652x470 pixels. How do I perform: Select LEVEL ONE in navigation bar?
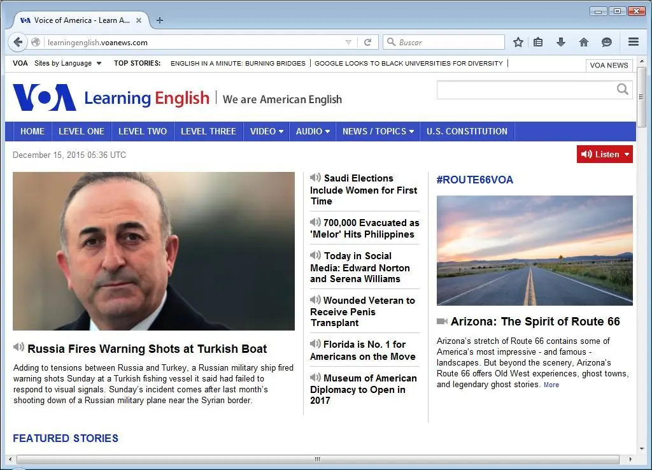tap(81, 131)
